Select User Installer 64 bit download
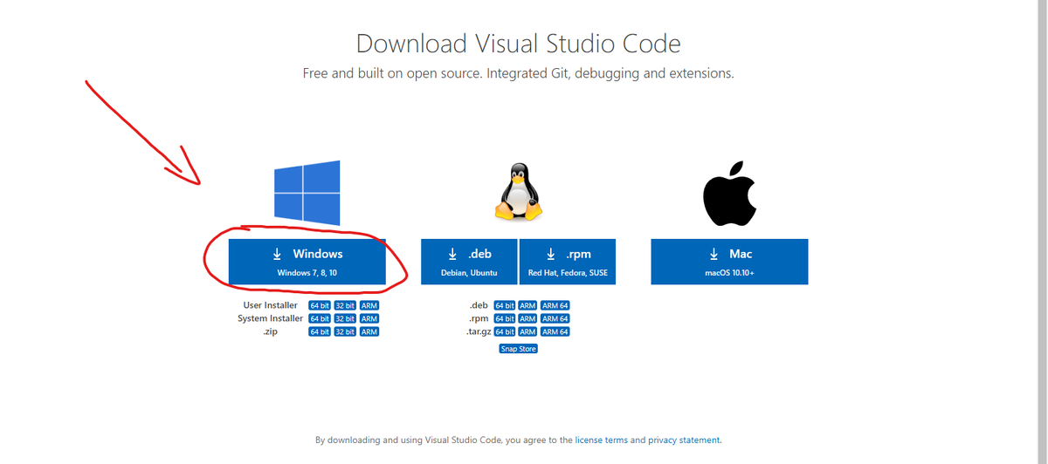 (320, 305)
